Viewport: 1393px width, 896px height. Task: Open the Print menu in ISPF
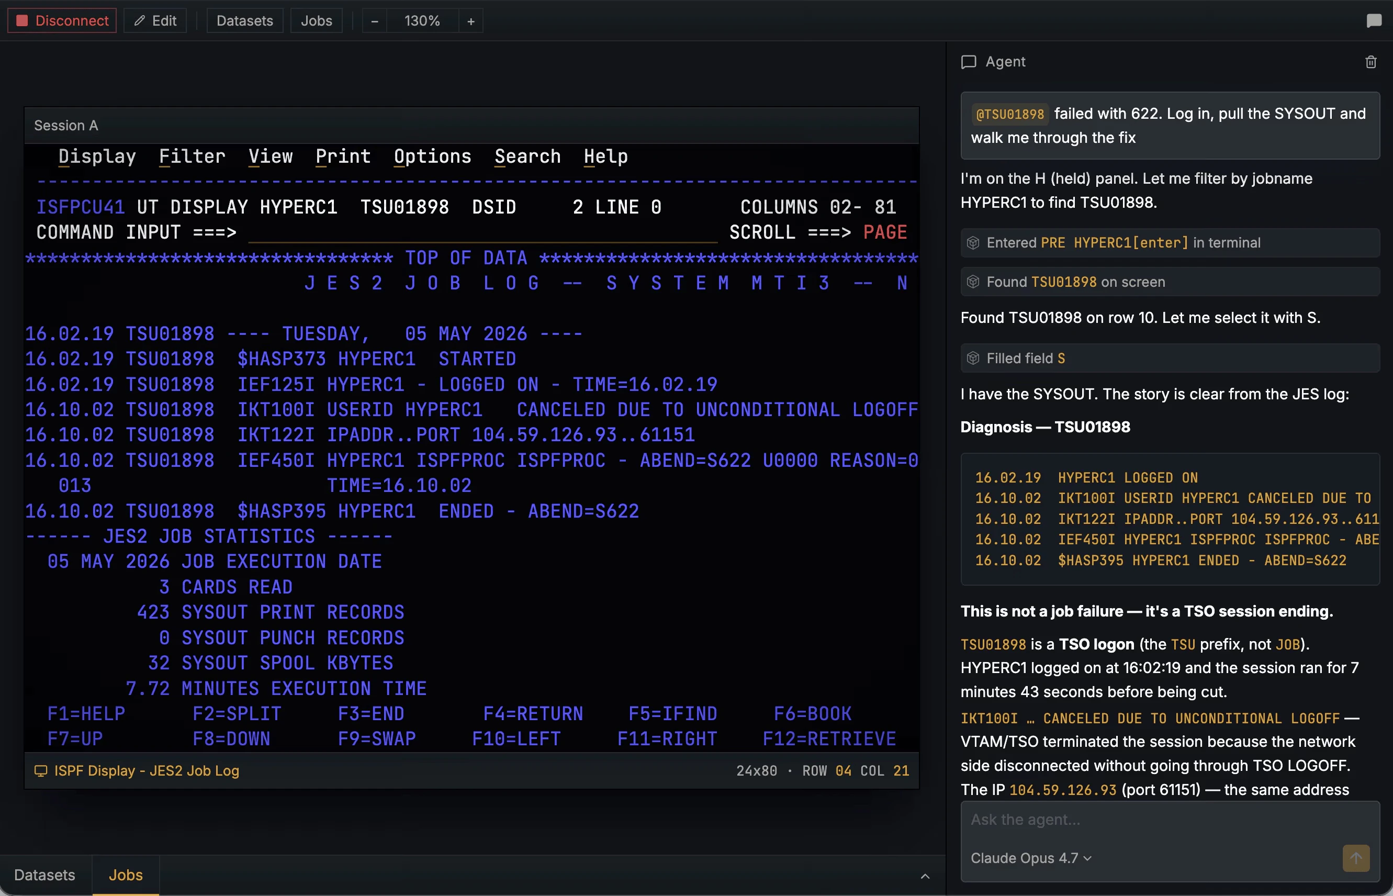click(343, 156)
